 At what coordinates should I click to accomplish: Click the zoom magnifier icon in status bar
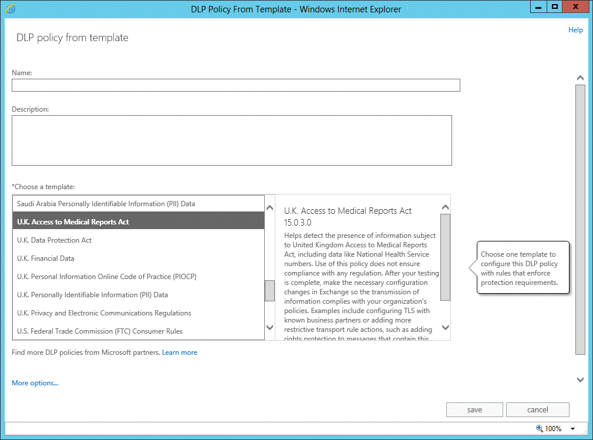tap(540, 428)
